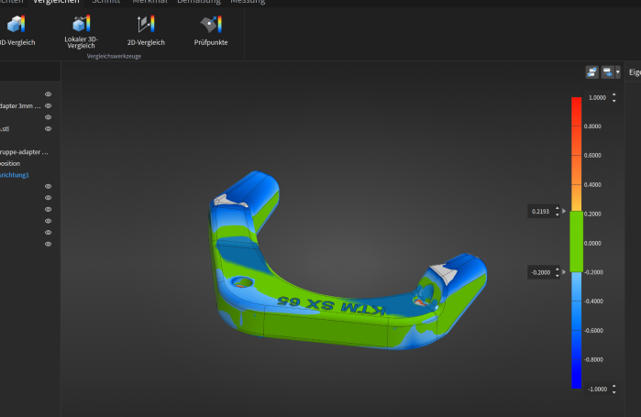Click the 0.6000 label on the color scale
641x417 pixels.
click(x=592, y=155)
